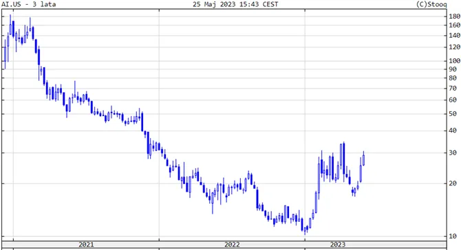Select the 60 price axis label

tap(453, 100)
